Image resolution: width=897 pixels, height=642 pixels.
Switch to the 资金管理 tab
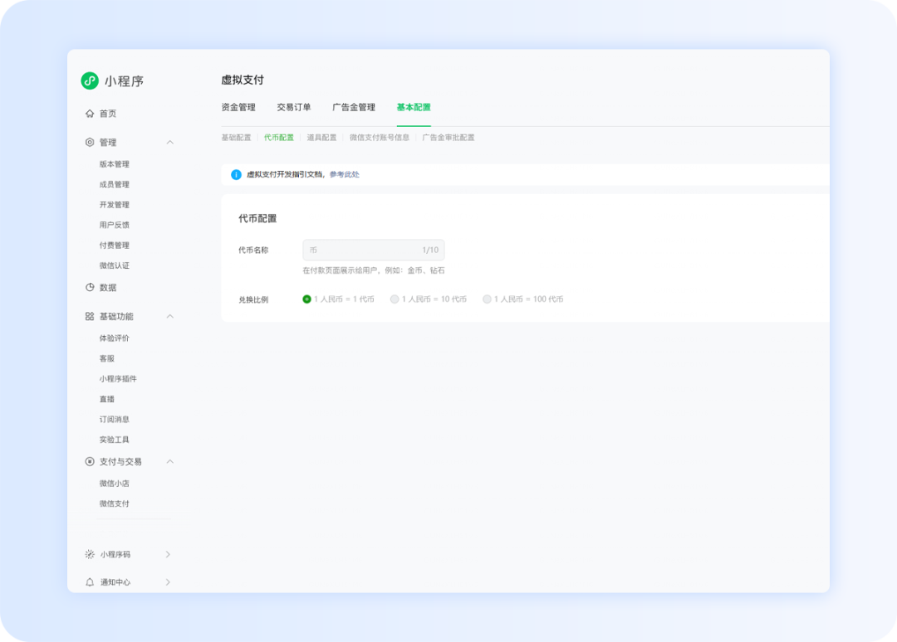[238, 107]
